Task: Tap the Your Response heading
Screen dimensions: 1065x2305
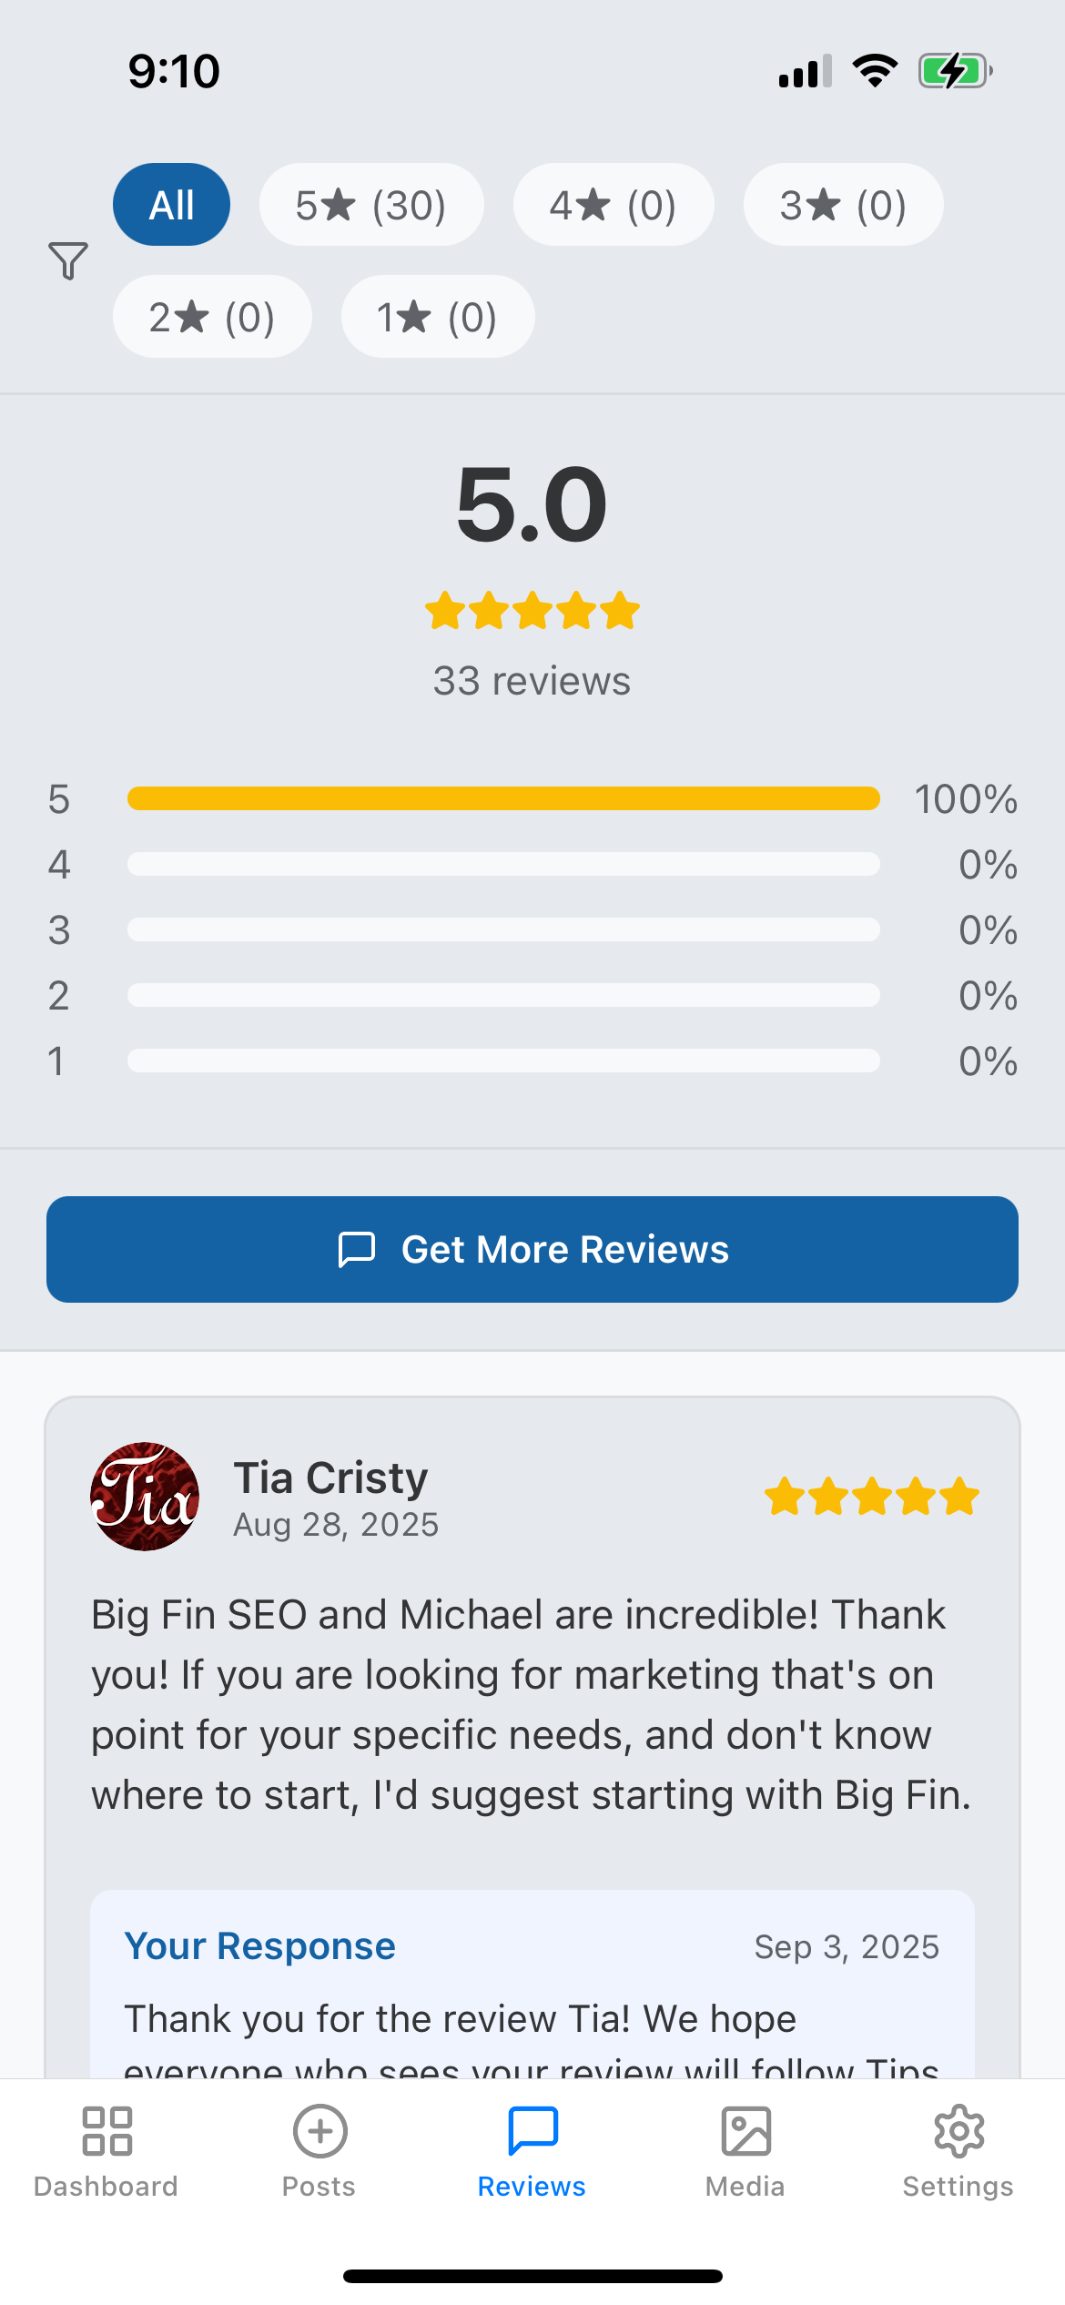Action: pyautogui.click(x=260, y=1946)
